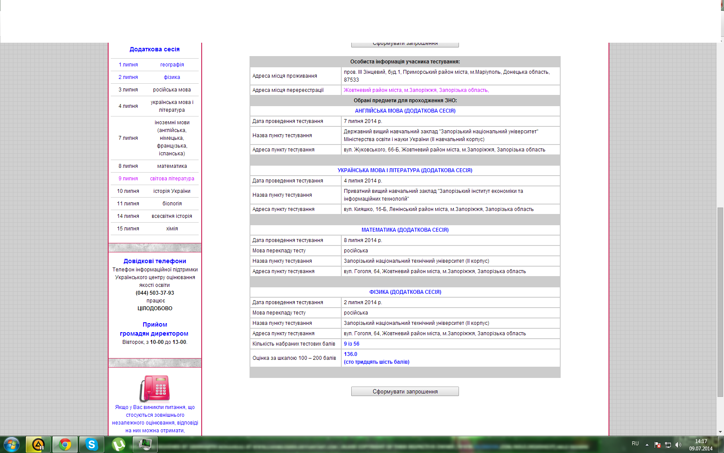Click the 9 липня світова література link

tap(172, 179)
